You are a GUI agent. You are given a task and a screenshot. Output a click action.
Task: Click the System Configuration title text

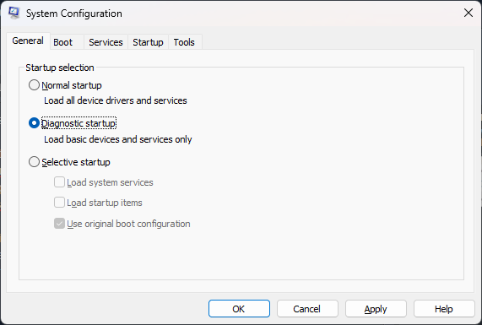(x=74, y=14)
